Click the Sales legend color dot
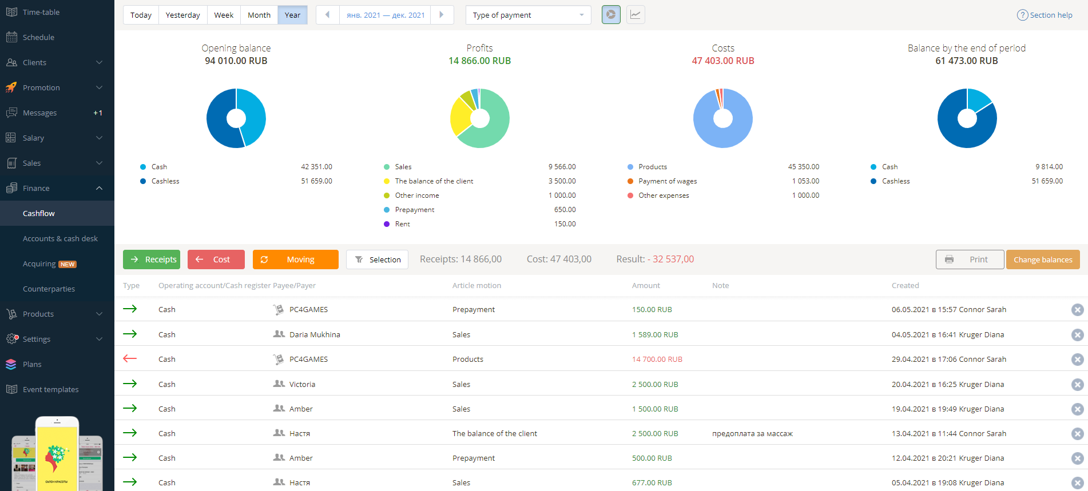Image resolution: width=1088 pixels, height=491 pixels. (387, 167)
